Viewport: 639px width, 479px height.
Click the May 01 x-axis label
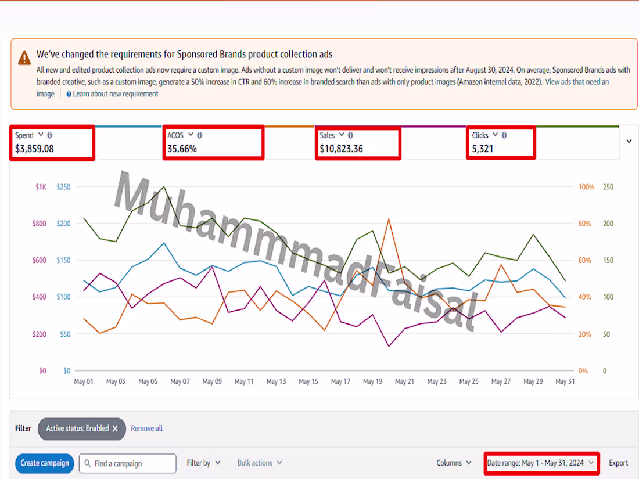pos(84,381)
